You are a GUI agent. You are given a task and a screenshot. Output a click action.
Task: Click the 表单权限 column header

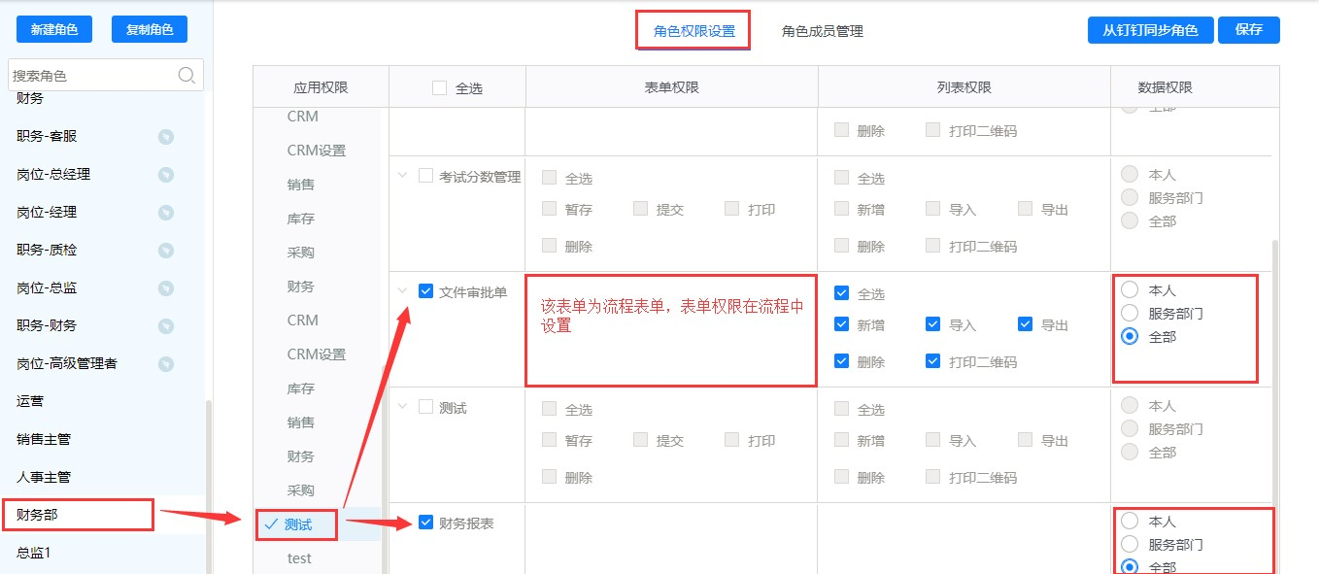point(672,87)
